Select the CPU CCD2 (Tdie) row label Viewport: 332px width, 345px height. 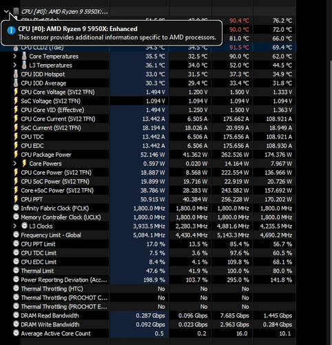42,48
